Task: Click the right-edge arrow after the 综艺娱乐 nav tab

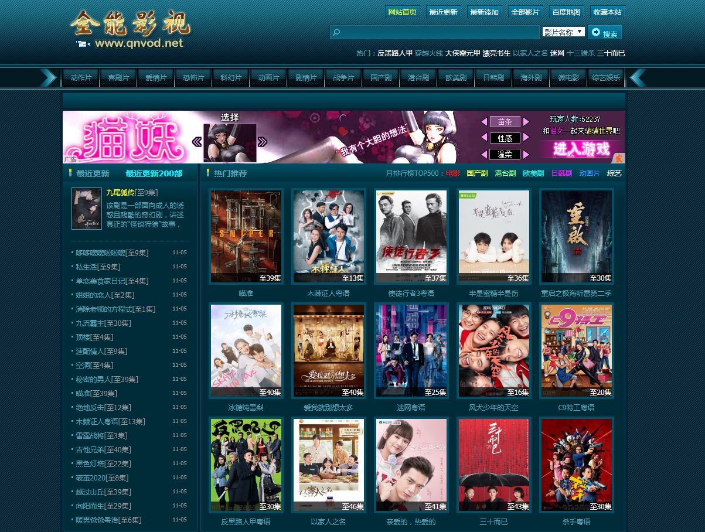Action: click(x=637, y=77)
